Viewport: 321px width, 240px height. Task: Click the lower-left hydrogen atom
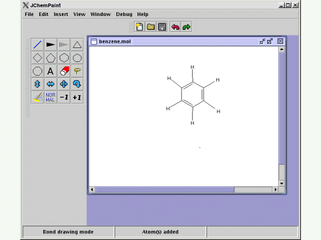(x=168, y=109)
